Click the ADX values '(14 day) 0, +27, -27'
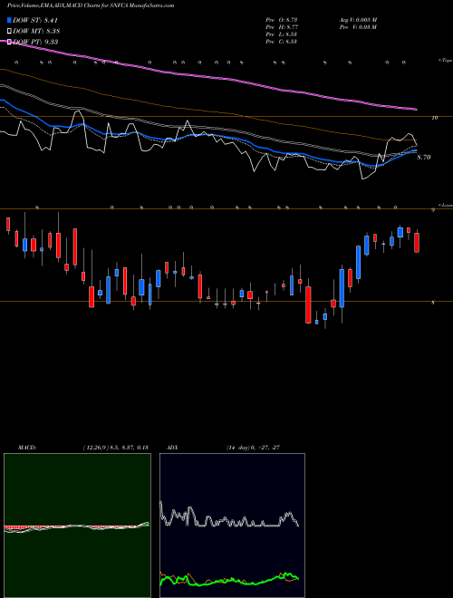Screen dimensions: 453x598 253,448
